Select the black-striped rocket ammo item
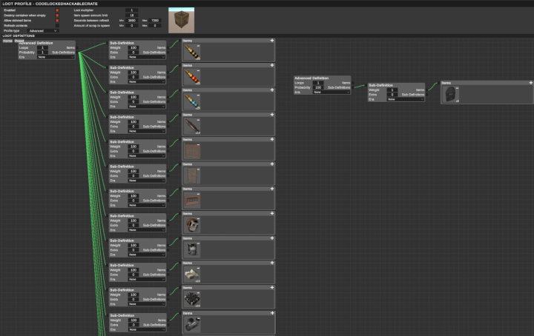534x336 pixels. pyautogui.click(x=192, y=52)
